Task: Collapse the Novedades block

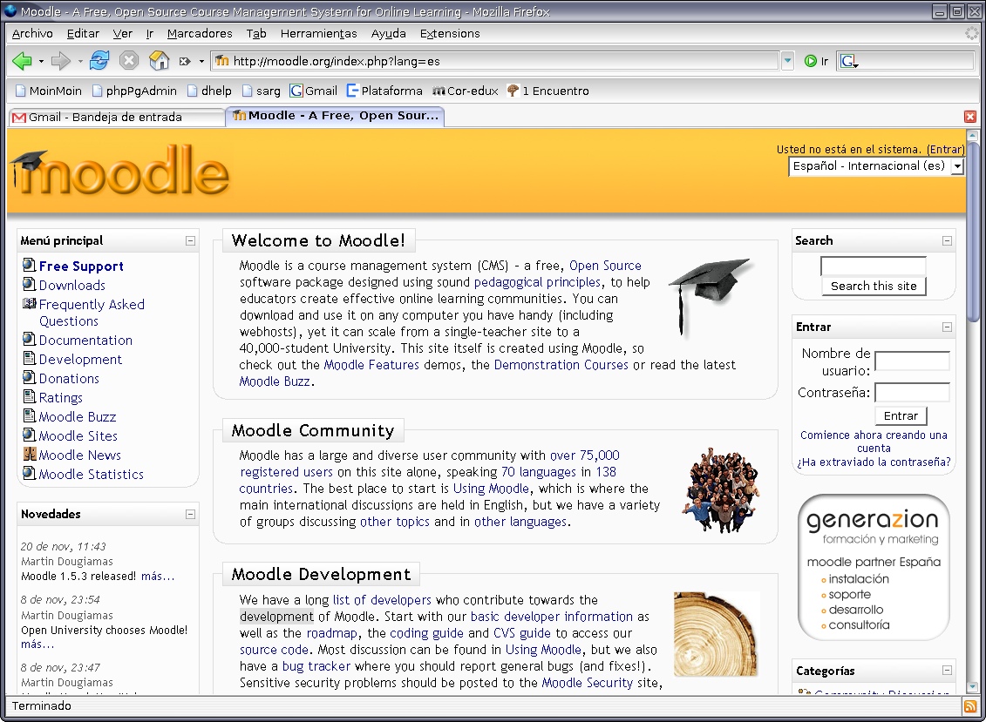Action: coord(191,514)
